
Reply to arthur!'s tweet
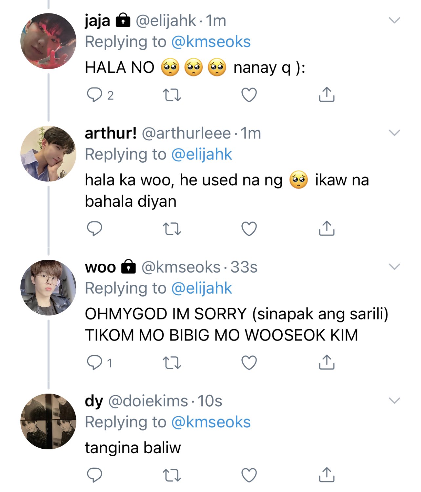pos(94,229)
